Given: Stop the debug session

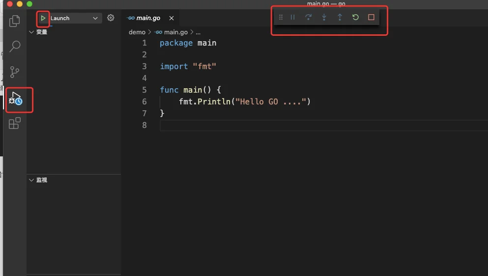Looking at the screenshot, I should (371, 17).
